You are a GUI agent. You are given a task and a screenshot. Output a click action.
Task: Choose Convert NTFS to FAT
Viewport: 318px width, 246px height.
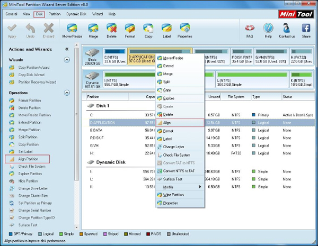180,171
